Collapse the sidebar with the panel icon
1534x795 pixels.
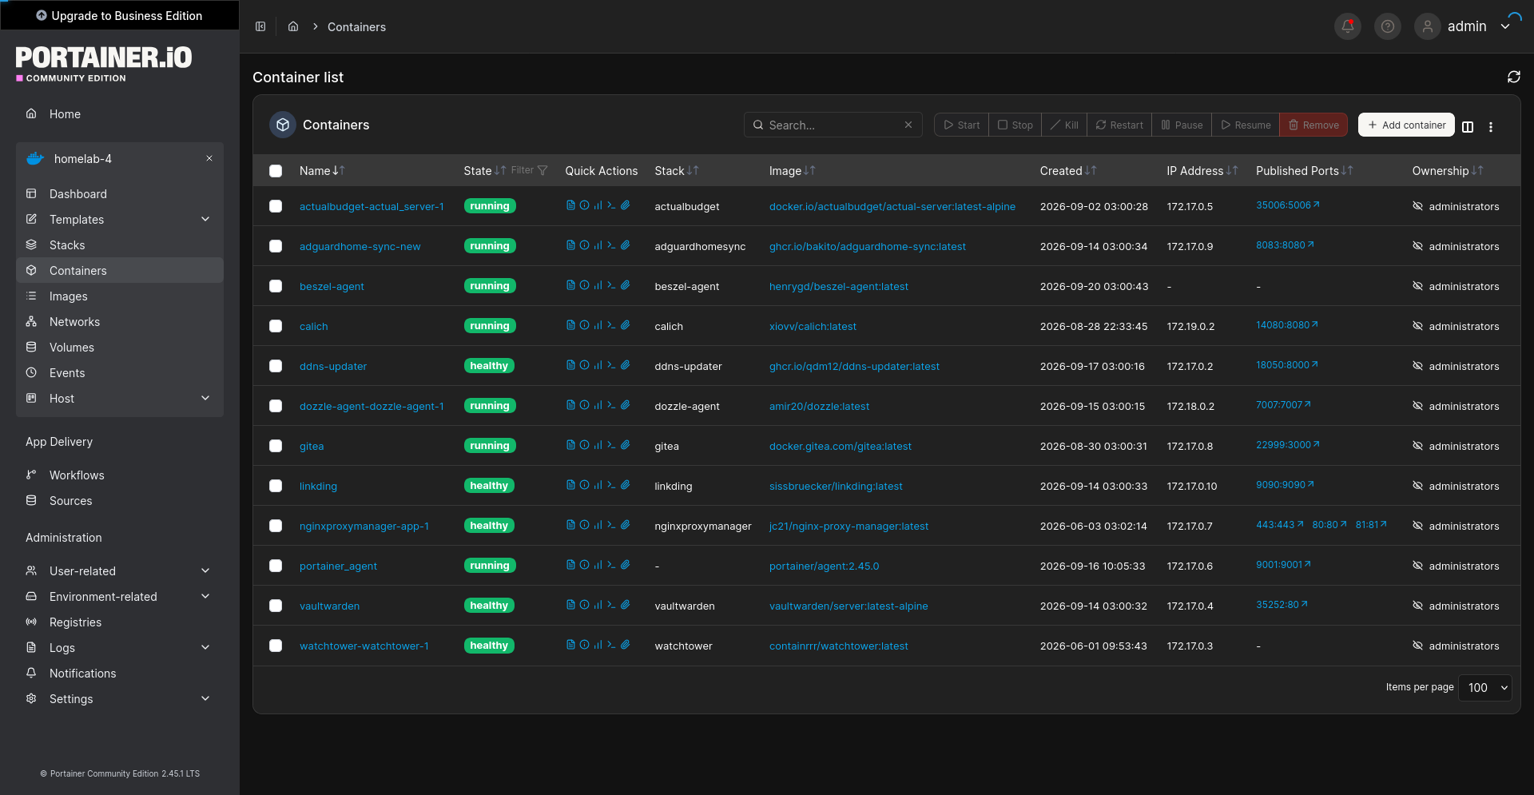[x=260, y=26]
